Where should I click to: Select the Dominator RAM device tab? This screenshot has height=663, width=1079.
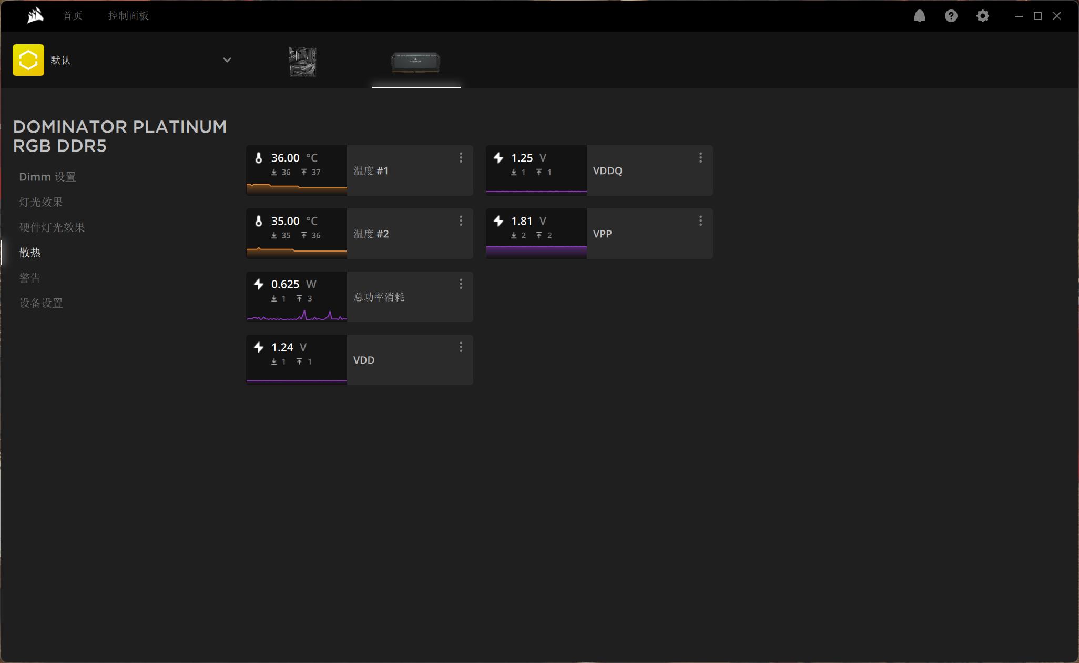(415, 62)
